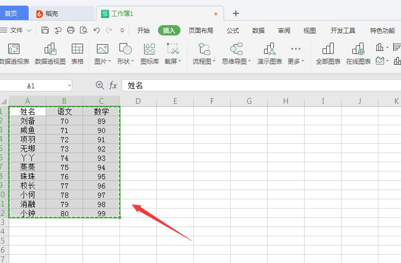This screenshot has width=401, height=263.
Task: Select cell with value 99
Action: point(101,213)
